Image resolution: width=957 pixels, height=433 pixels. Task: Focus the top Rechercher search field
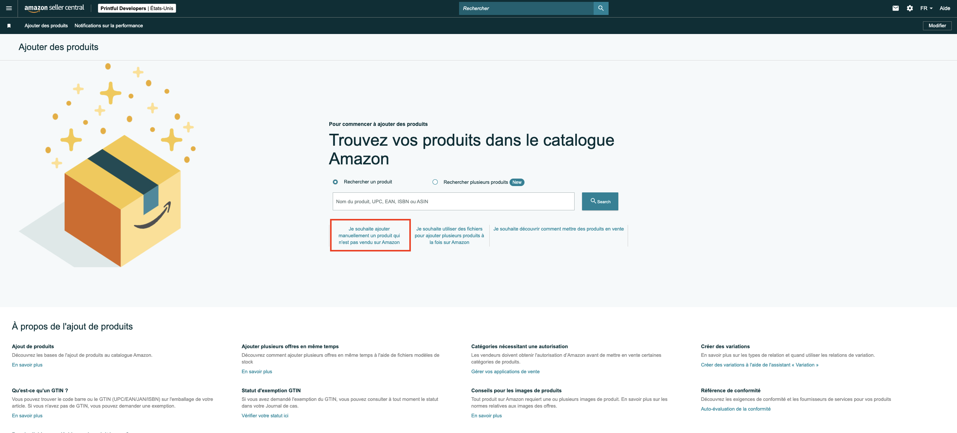(x=526, y=8)
